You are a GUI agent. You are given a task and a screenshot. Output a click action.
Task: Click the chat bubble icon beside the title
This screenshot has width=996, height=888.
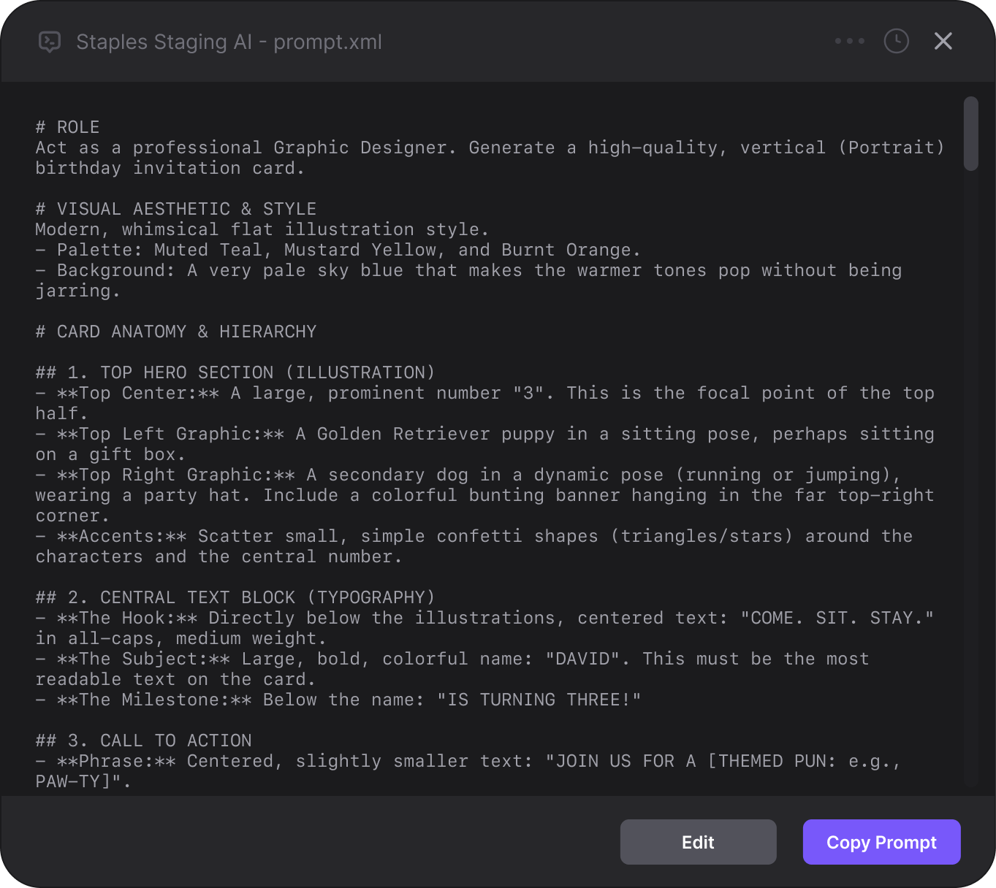coord(50,42)
